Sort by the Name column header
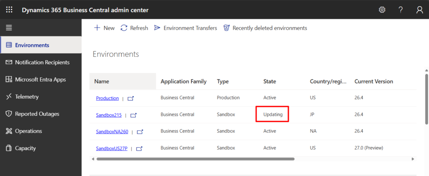429x176 pixels. click(x=101, y=82)
